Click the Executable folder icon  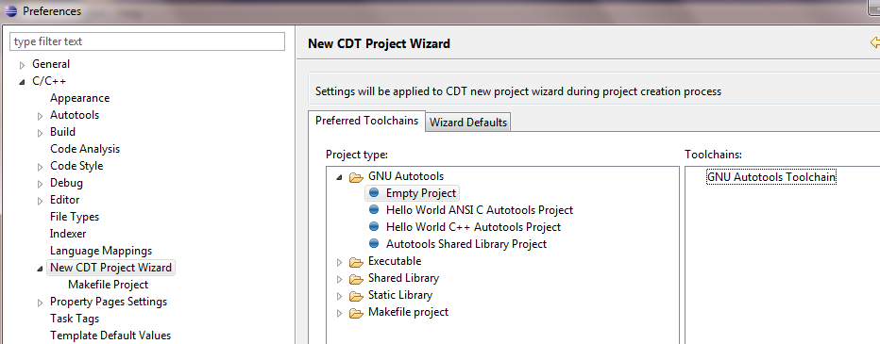[356, 262]
